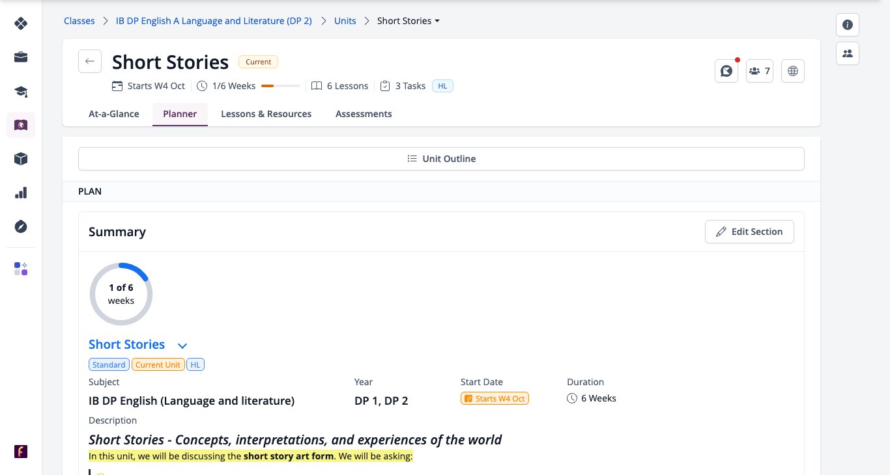The width and height of the screenshot is (890, 475).
Task: Click the 6 Weeks duration value
Action: (592, 398)
